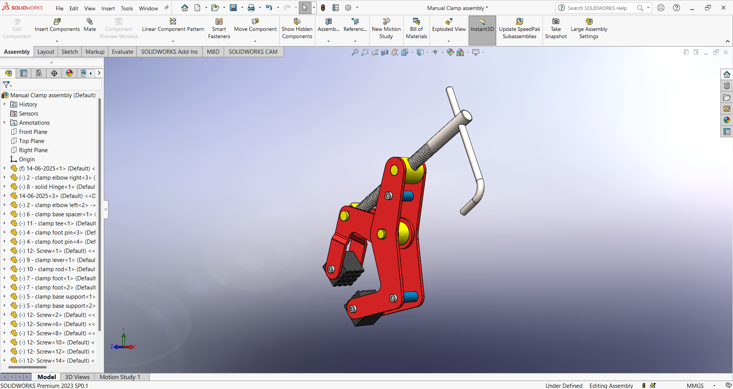Click Smart Fasteners button
733x389 pixels.
click(x=219, y=29)
